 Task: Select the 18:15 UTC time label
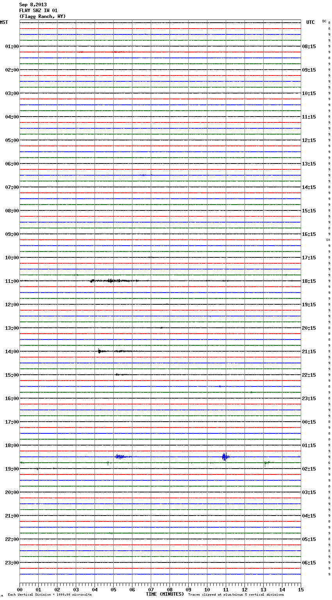pos(309,281)
